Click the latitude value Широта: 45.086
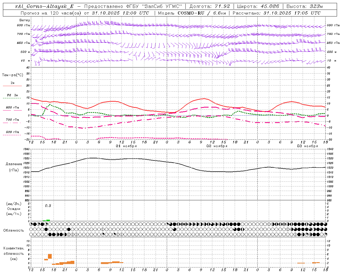This screenshot has width=341, height=272. coord(258,6)
